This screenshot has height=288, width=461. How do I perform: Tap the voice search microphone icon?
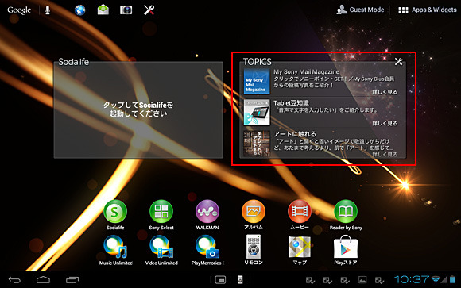click(48, 10)
